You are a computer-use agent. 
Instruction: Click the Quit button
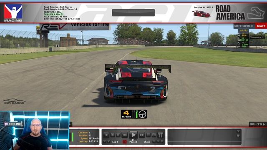261,26
